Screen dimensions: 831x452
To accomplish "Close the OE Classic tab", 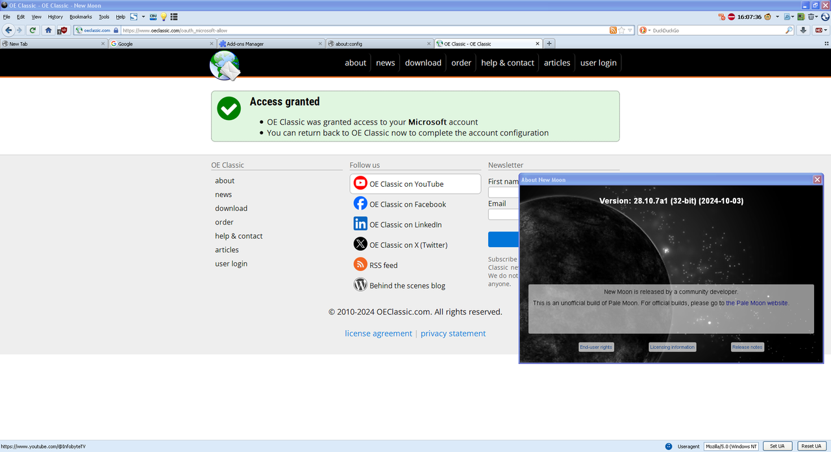I will coord(537,43).
